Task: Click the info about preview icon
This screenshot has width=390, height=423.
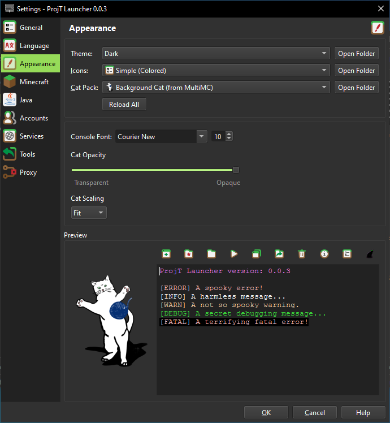Action: pyautogui.click(x=324, y=254)
